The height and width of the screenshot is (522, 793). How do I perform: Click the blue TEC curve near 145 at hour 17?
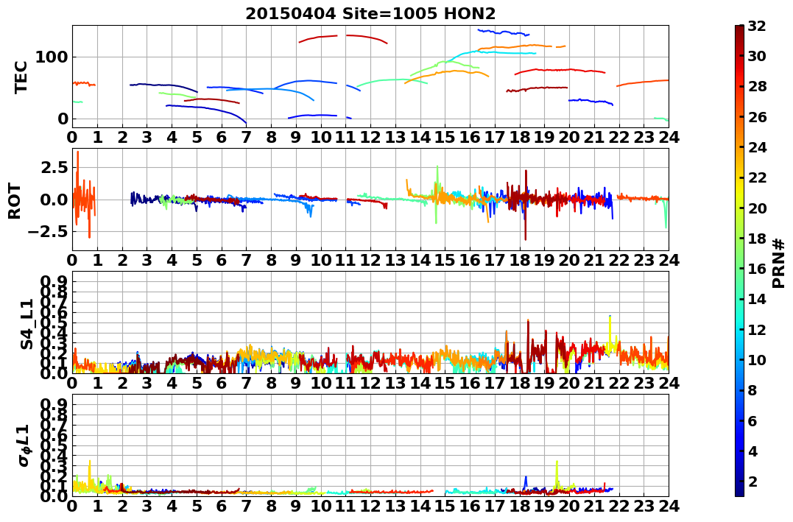point(503,32)
